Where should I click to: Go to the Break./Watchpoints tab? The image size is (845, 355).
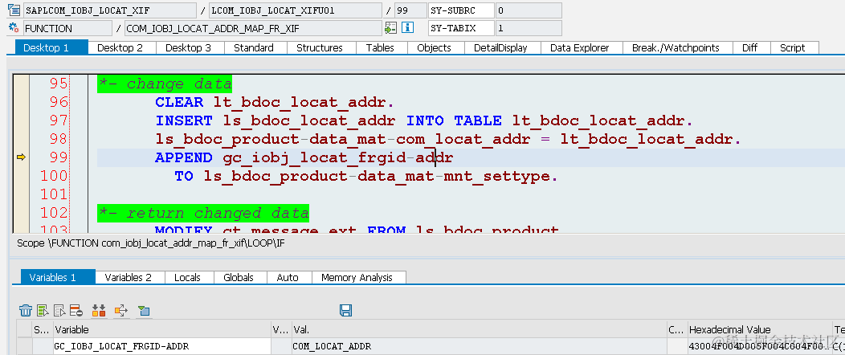click(x=676, y=48)
